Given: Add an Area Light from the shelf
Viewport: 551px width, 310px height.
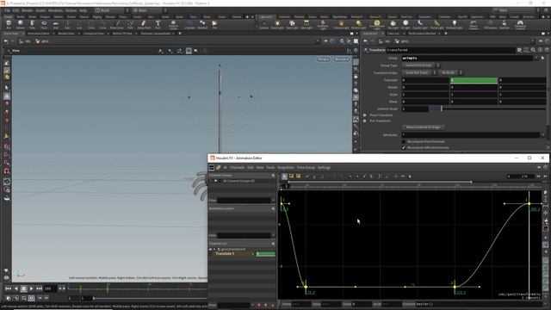Looking at the screenshot, I should click(306, 25).
